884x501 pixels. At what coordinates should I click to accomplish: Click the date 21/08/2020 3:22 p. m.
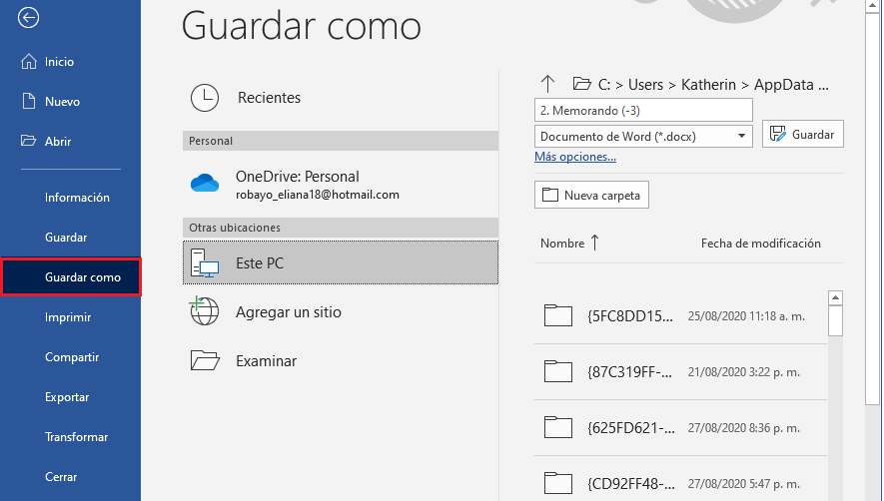tap(743, 372)
